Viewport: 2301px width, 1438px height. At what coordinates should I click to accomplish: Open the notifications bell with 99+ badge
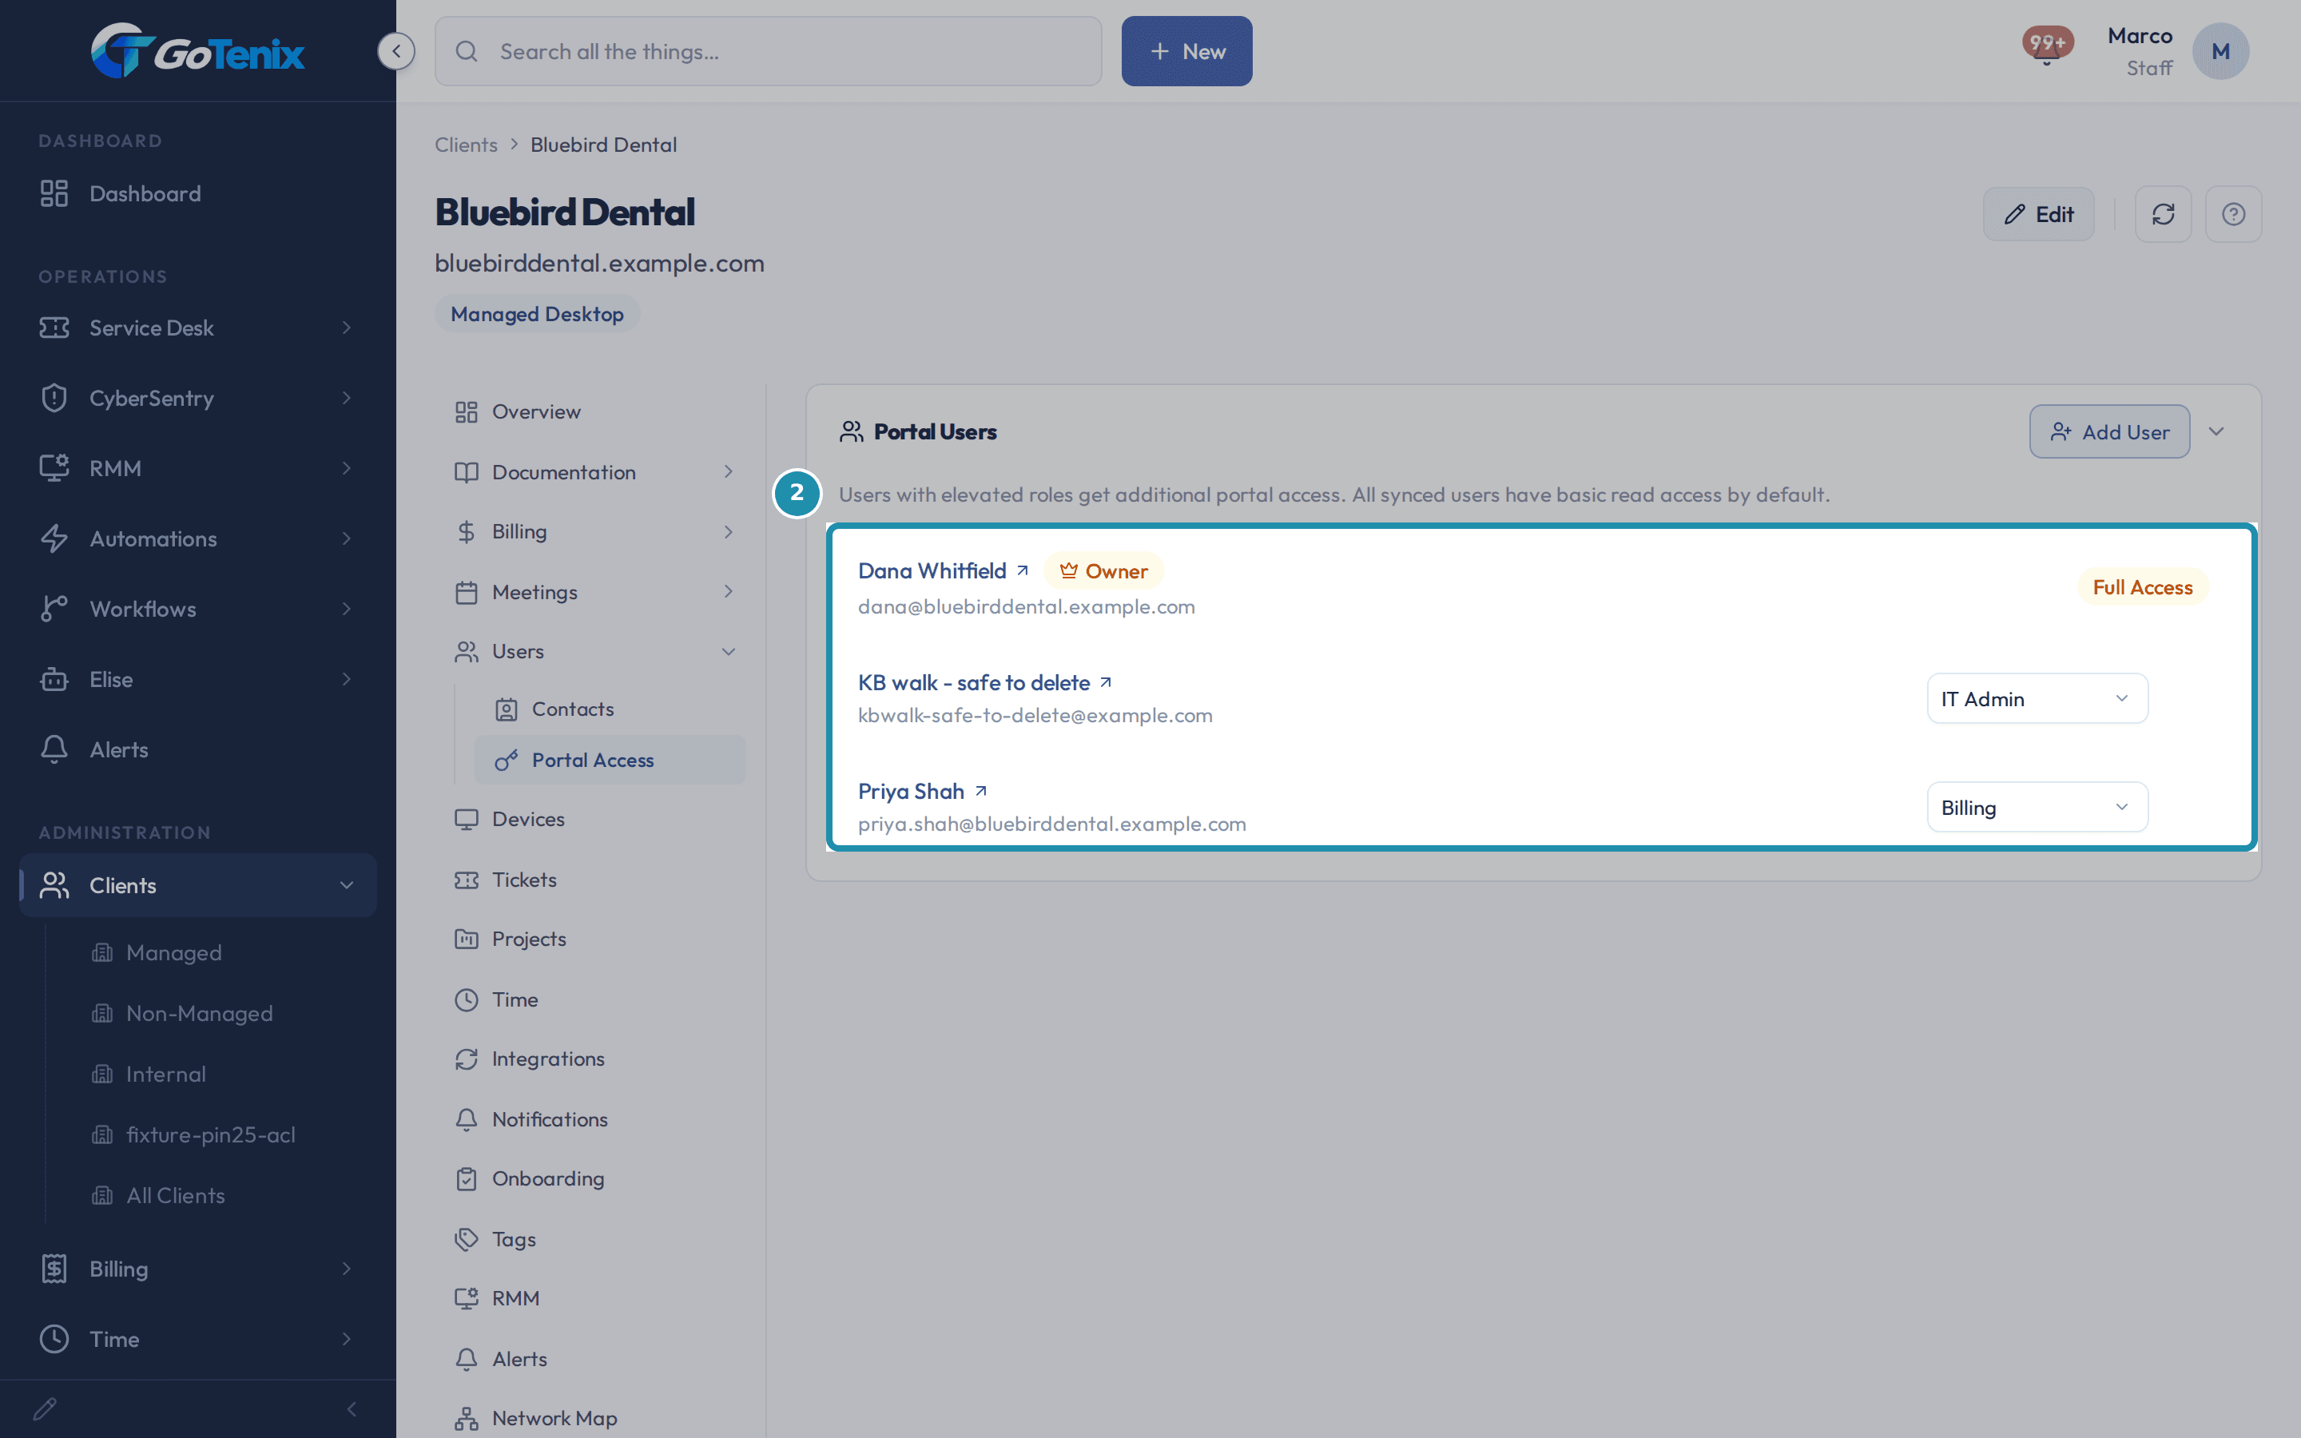point(2047,46)
